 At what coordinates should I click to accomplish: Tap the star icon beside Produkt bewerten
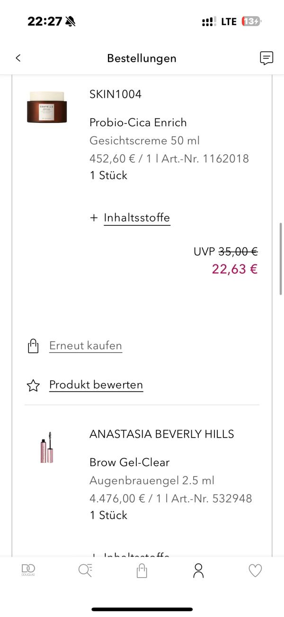click(x=33, y=385)
